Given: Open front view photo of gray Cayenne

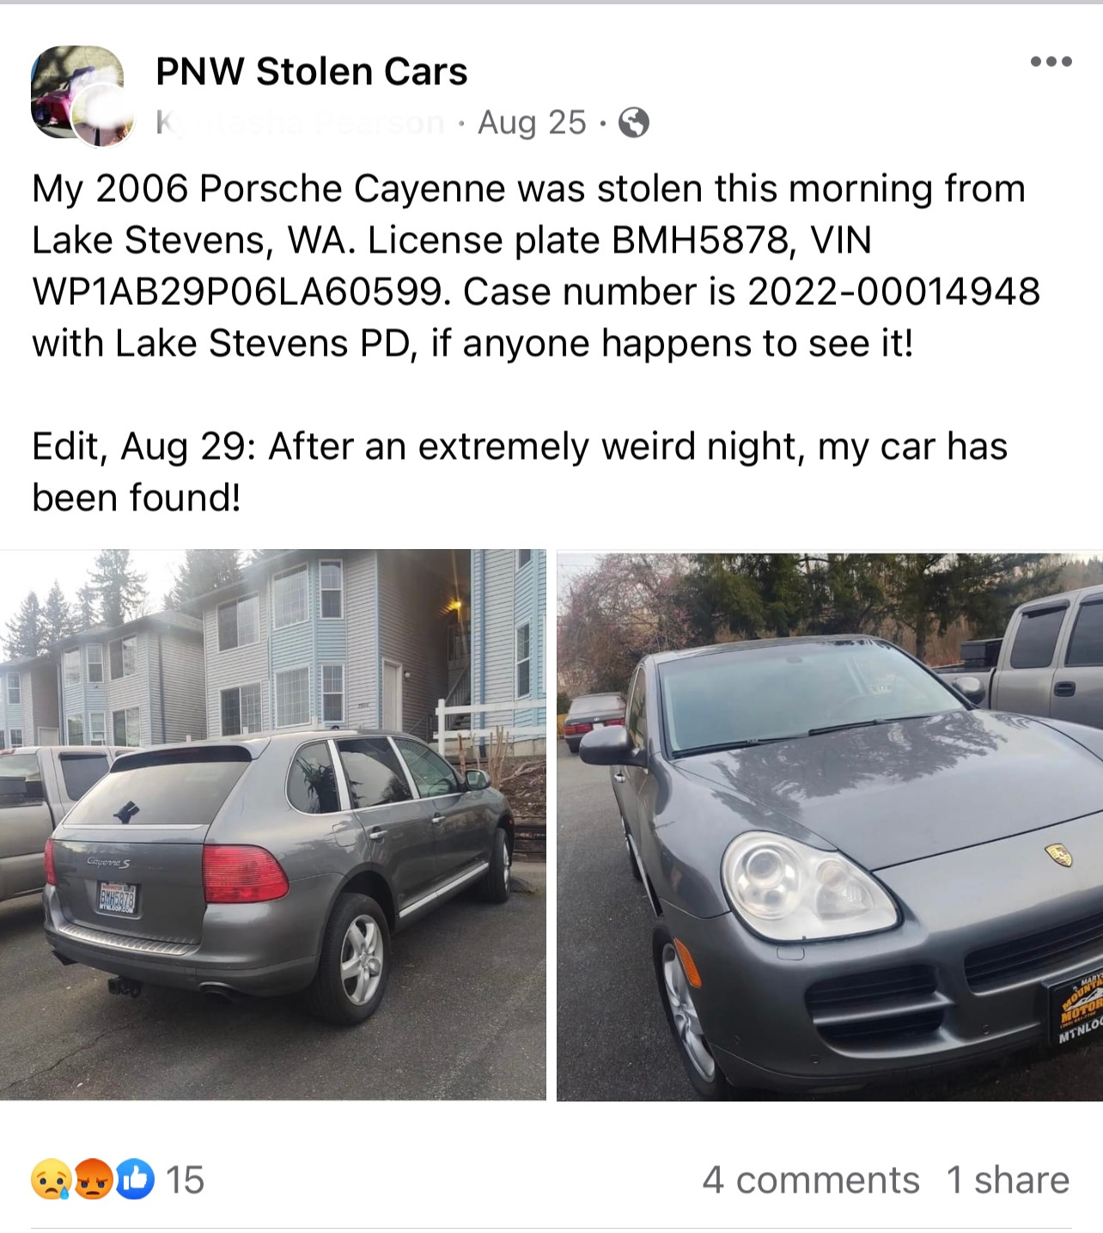Looking at the screenshot, I should click(830, 825).
